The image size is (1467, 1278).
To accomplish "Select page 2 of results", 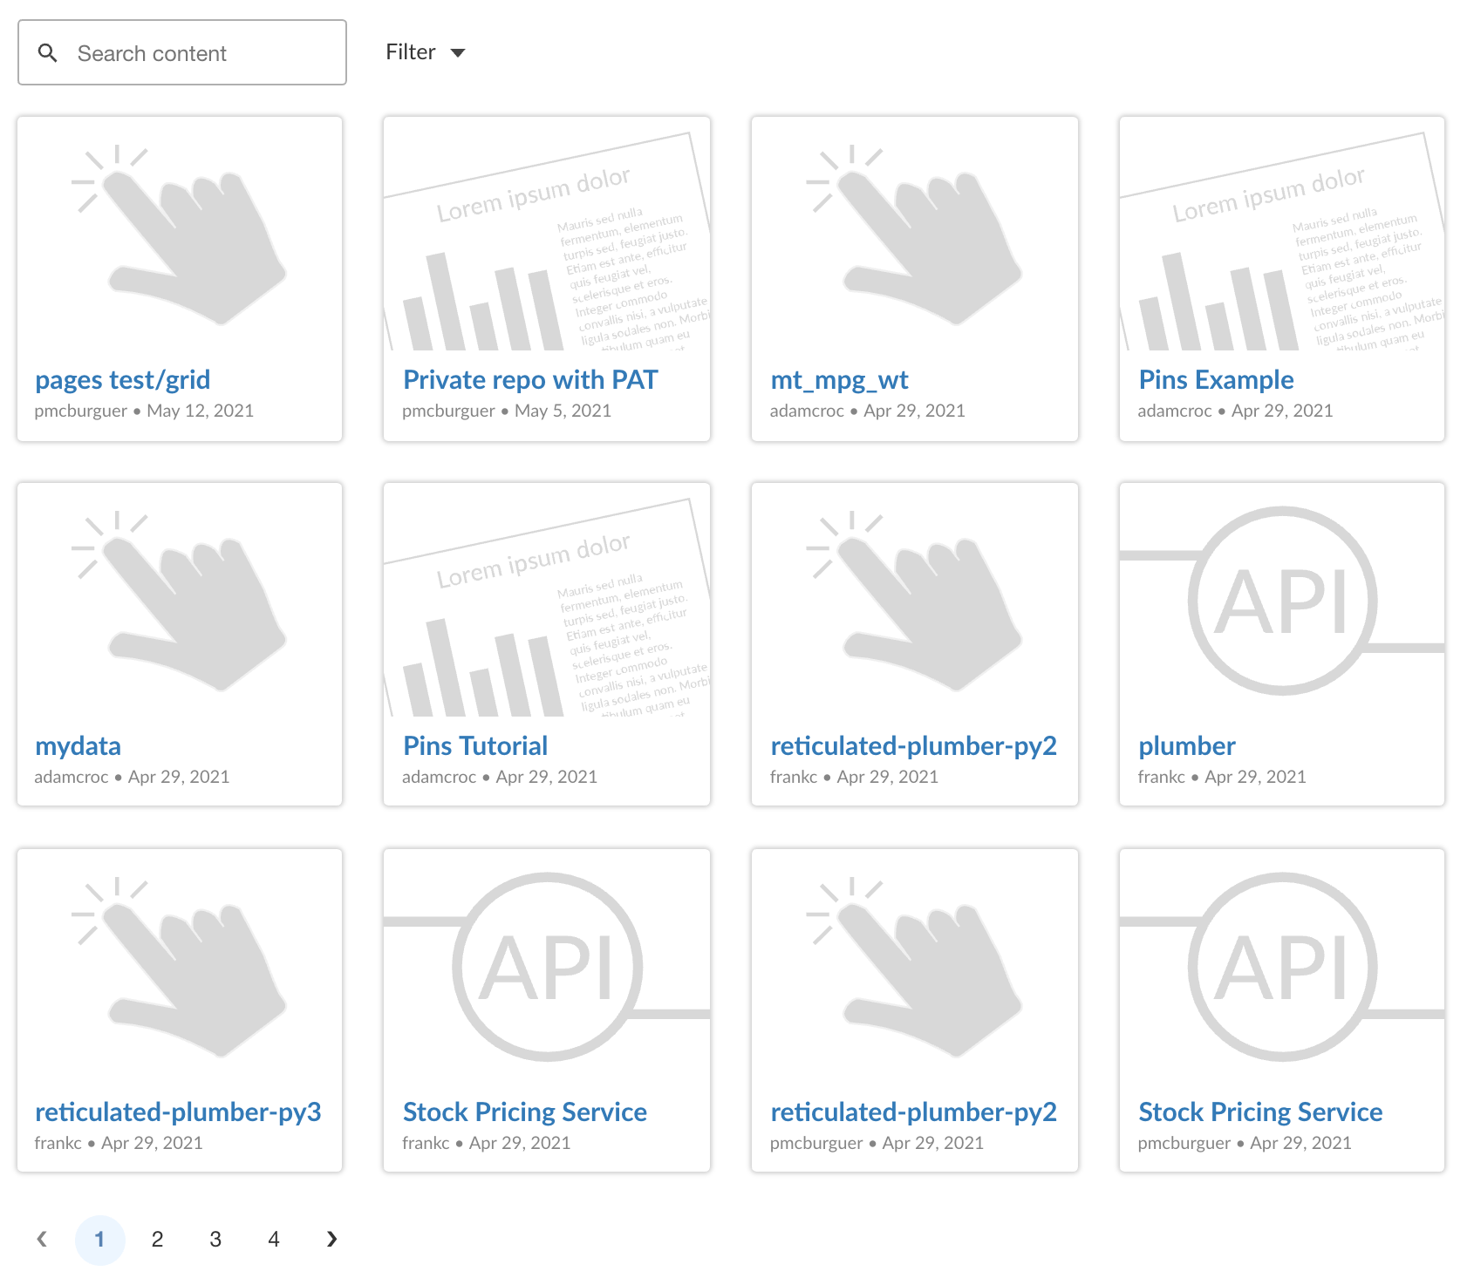I will tap(157, 1238).
